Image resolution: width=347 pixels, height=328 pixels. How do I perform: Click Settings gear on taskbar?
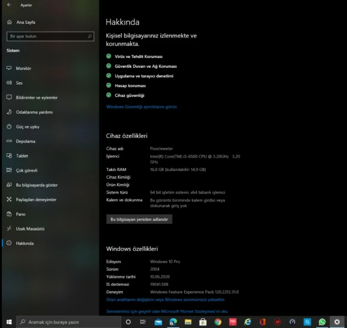[x=337, y=322]
